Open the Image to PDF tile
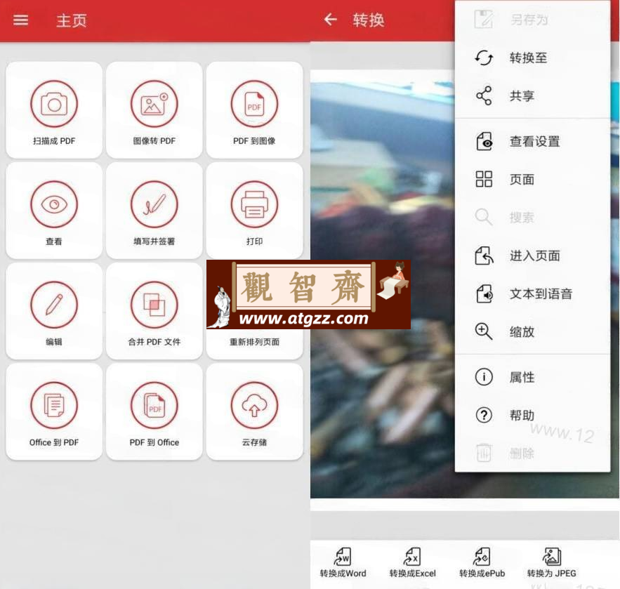The image size is (620, 589). [x=154, y=110]
